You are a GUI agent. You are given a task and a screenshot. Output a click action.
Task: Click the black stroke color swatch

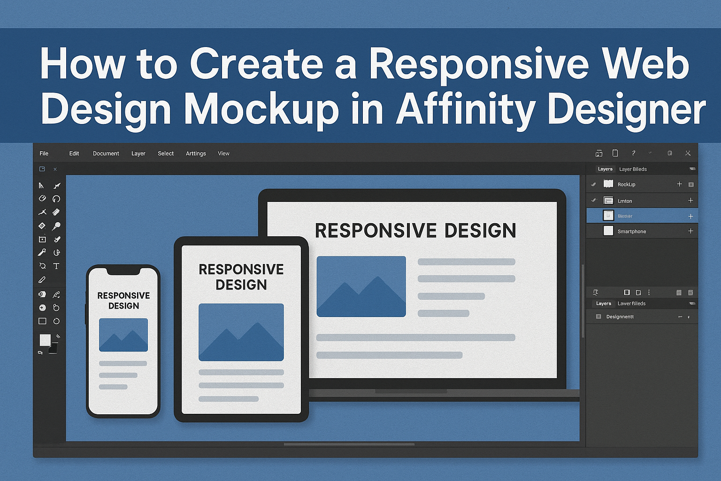(53, 349)
